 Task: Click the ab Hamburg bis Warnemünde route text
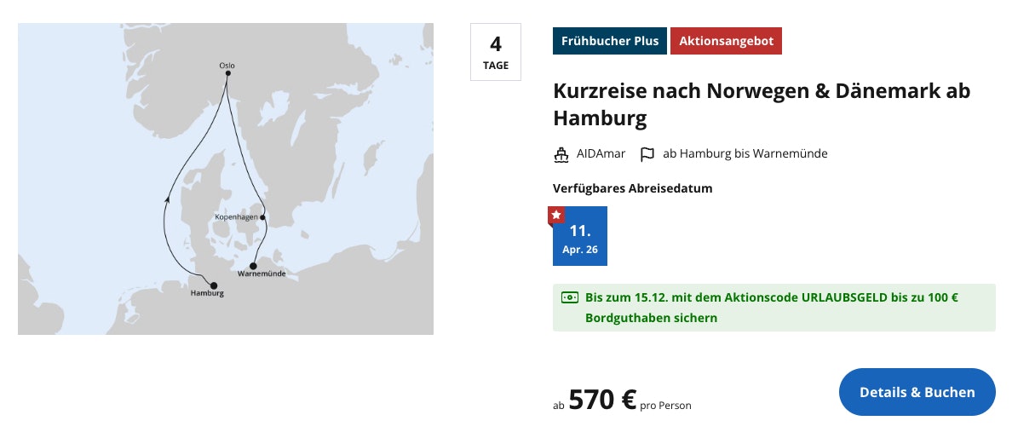[745, 154]
